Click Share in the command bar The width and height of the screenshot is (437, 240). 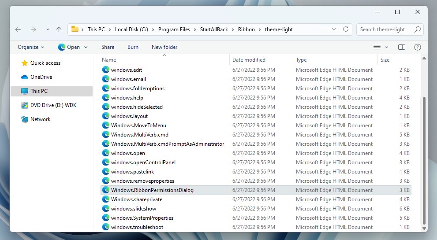click(x=108, y=47)
